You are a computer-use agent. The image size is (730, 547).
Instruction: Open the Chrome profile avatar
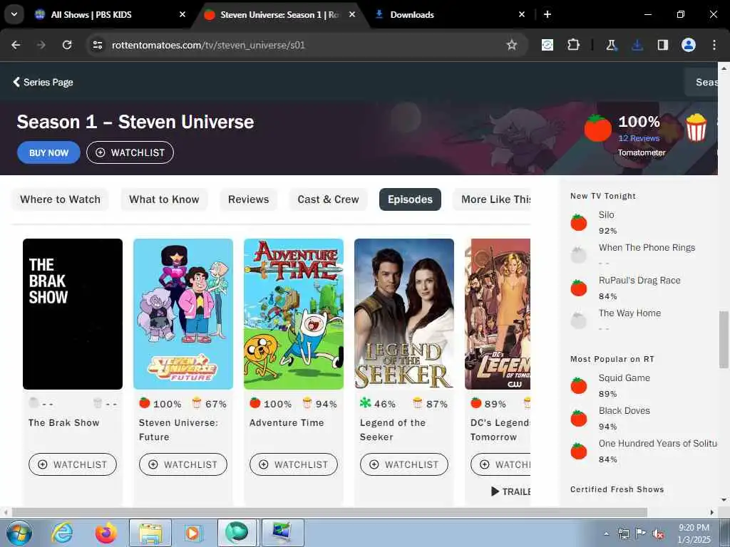(x=689, y=45)
